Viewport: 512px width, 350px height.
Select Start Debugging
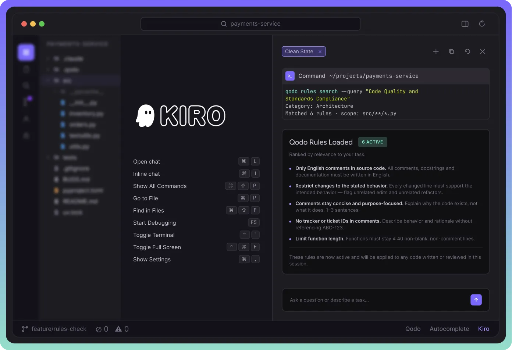click(x=154, y=223)
